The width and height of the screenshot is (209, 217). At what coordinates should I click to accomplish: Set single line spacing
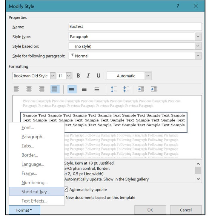(72, 89)
